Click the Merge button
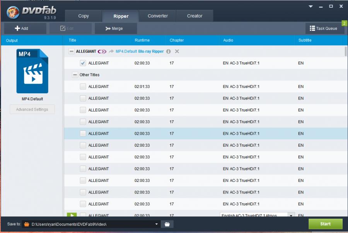348x233 pixels. click(116, 28)
